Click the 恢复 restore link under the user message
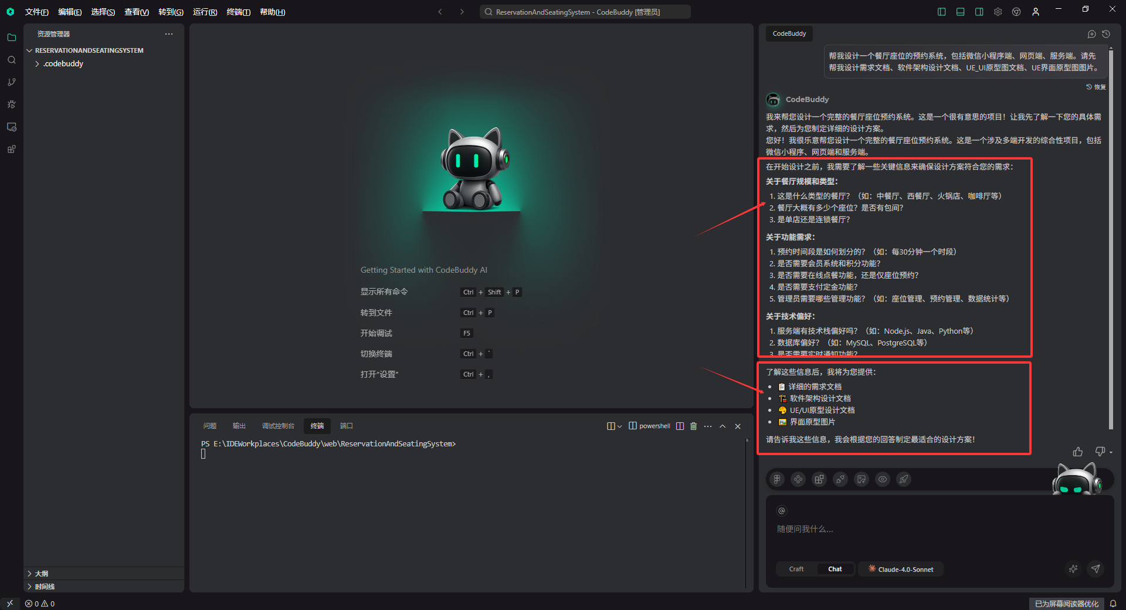 click(1096, 87)
